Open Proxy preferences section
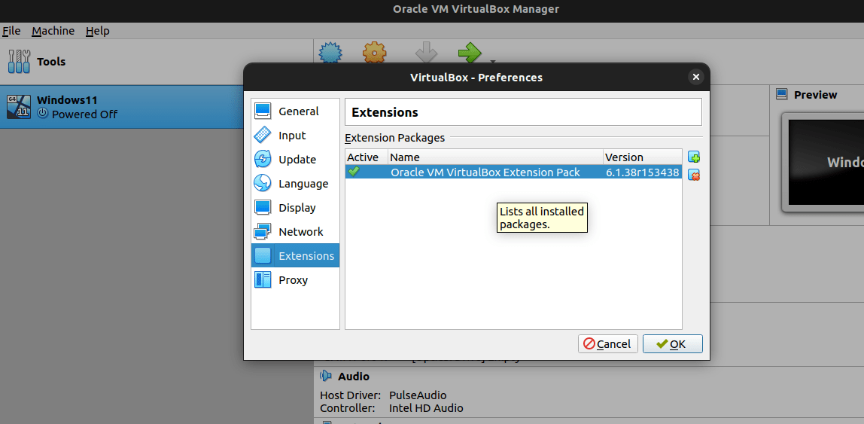 [x=295, y=280]
